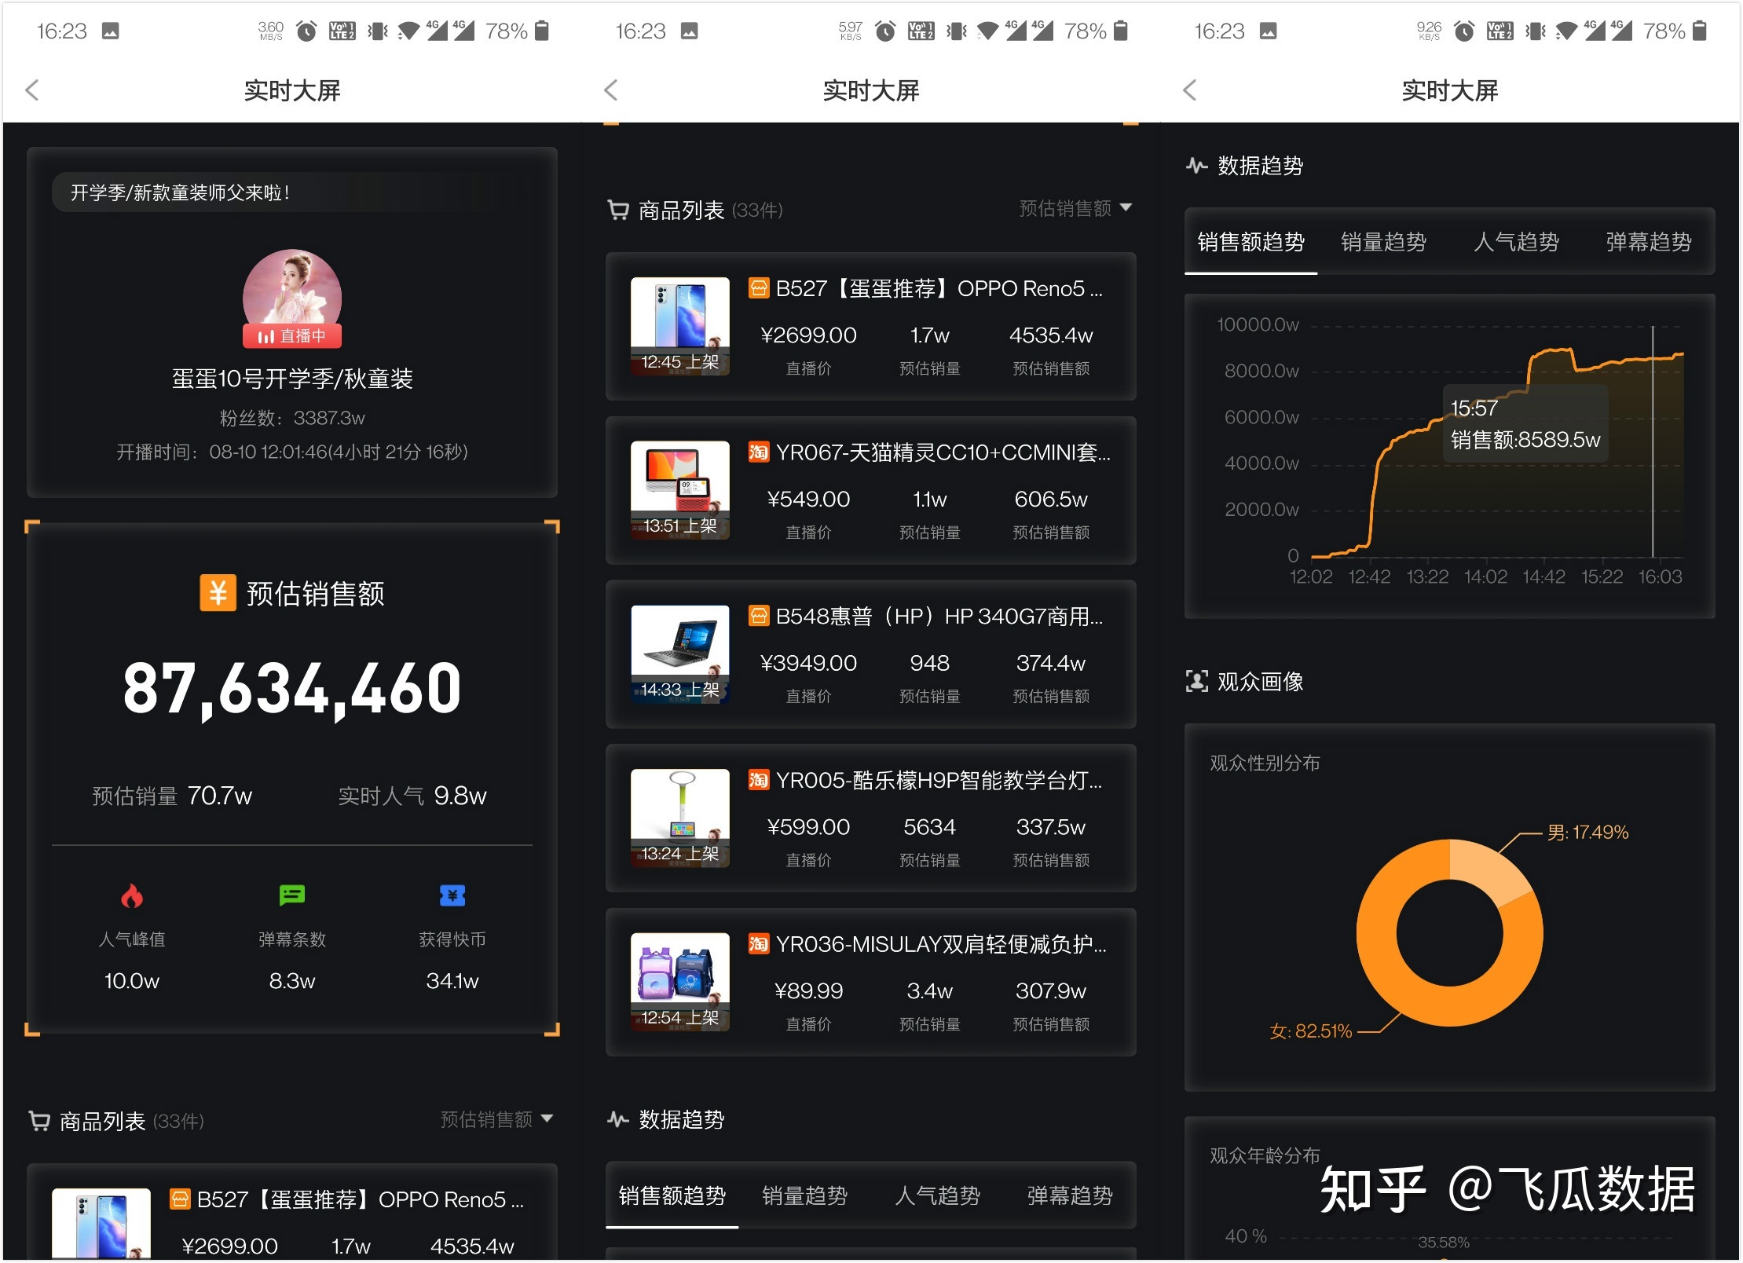The height and width of the screenshot is (1263, 1743).
Task: Tap the 预估销量 70.7w stat
Action: (x=172, y=796)
